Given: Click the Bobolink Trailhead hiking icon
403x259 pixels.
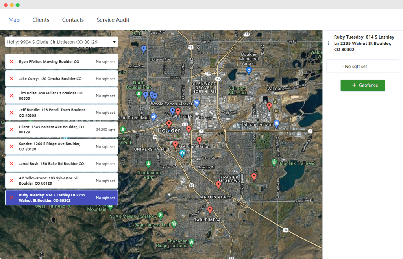Looking at the screenshot, I should (274, 162).
